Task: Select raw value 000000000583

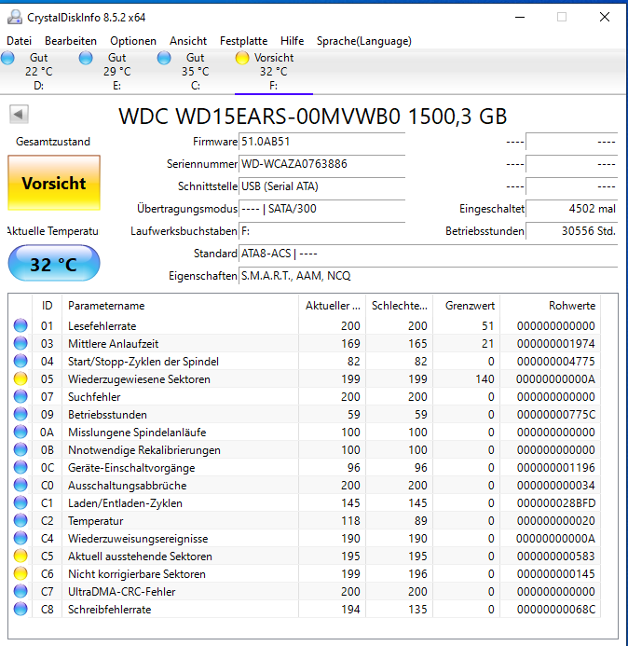Action: coord(555,557)
